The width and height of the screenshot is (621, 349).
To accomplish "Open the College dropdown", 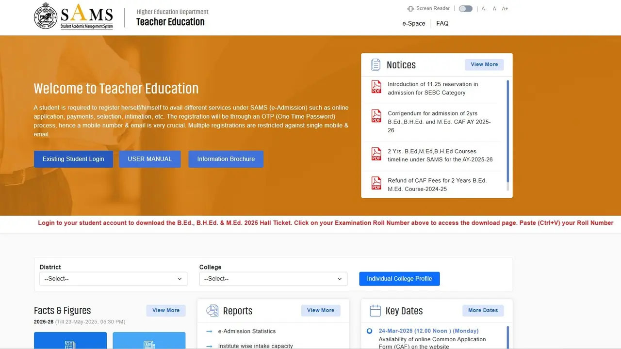I will [273, 279].
